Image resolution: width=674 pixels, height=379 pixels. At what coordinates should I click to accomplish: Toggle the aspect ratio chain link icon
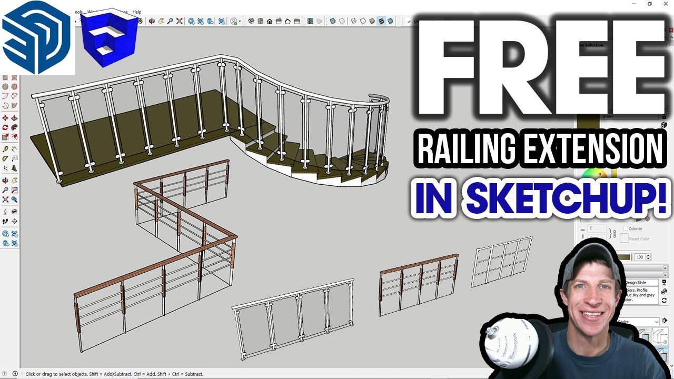coord(614,234)
